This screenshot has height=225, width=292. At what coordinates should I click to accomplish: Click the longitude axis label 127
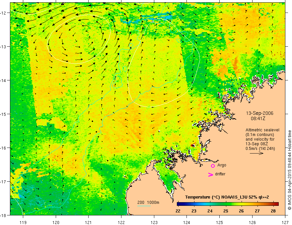point(285,222)
